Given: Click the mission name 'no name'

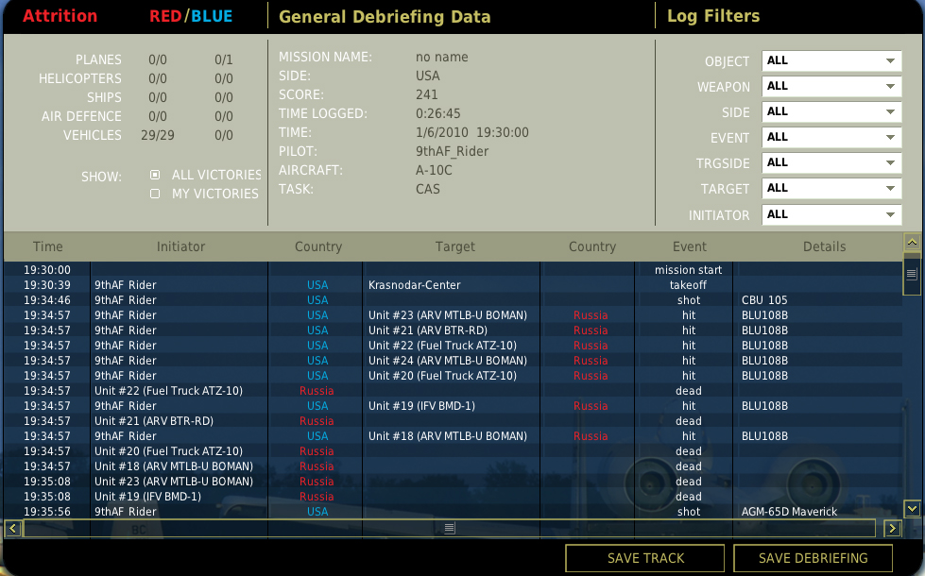Looking at the screenshot, I should 442,58.
